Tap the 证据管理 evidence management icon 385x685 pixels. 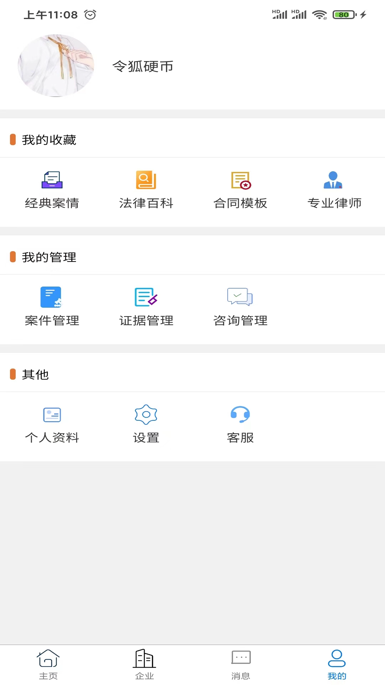146,297
